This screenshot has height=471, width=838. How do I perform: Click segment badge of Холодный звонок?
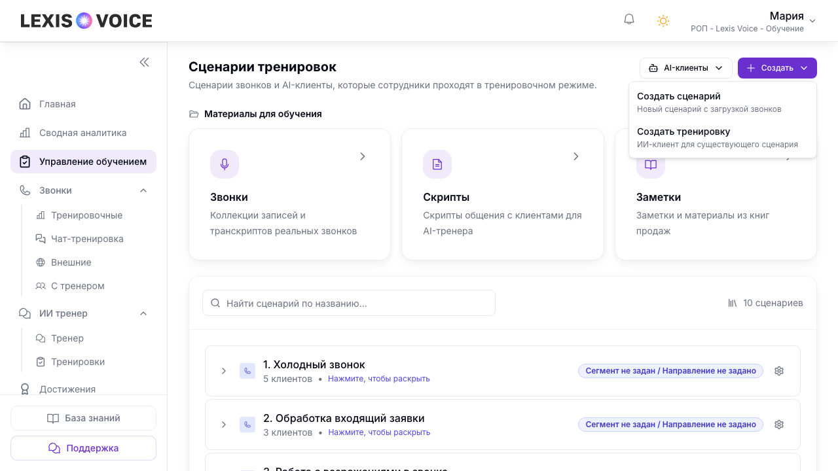670,371
